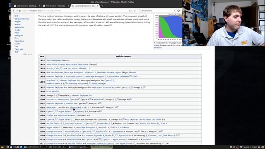Switch to Live Dashboard window in taskbar
This screenshot has height=149, width=265.
(34, 147)
